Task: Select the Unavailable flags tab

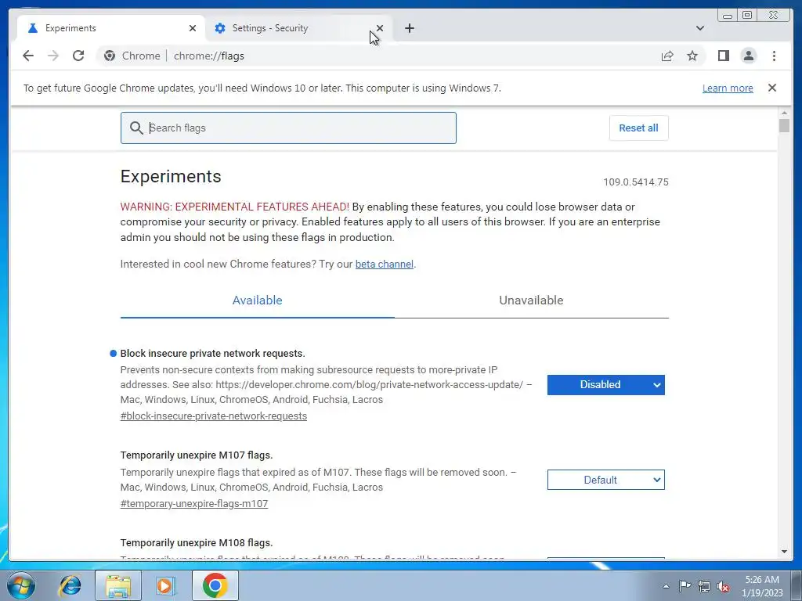Action: 531,300
